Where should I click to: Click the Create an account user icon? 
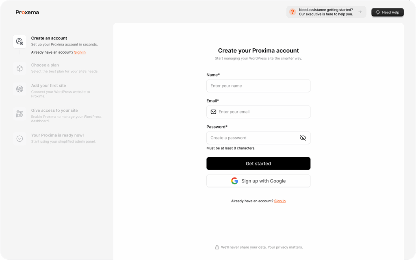click(19, 41)
